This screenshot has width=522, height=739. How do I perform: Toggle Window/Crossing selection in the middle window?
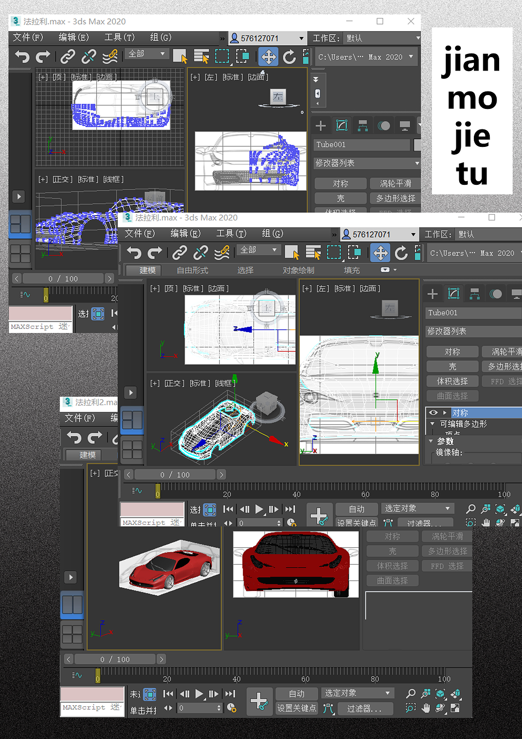354,253
